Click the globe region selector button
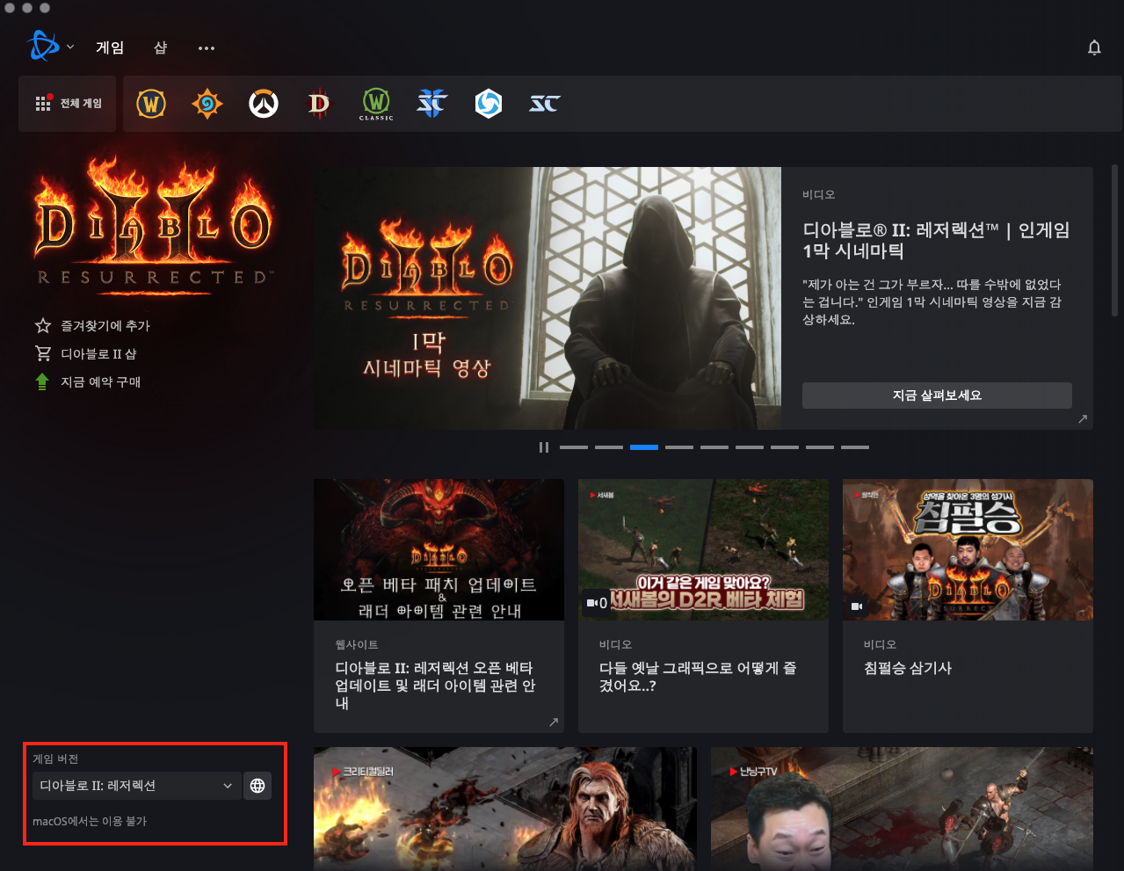Image resolution: width=1124 pixels, height=871 pixels. click(x=257, y=786)
